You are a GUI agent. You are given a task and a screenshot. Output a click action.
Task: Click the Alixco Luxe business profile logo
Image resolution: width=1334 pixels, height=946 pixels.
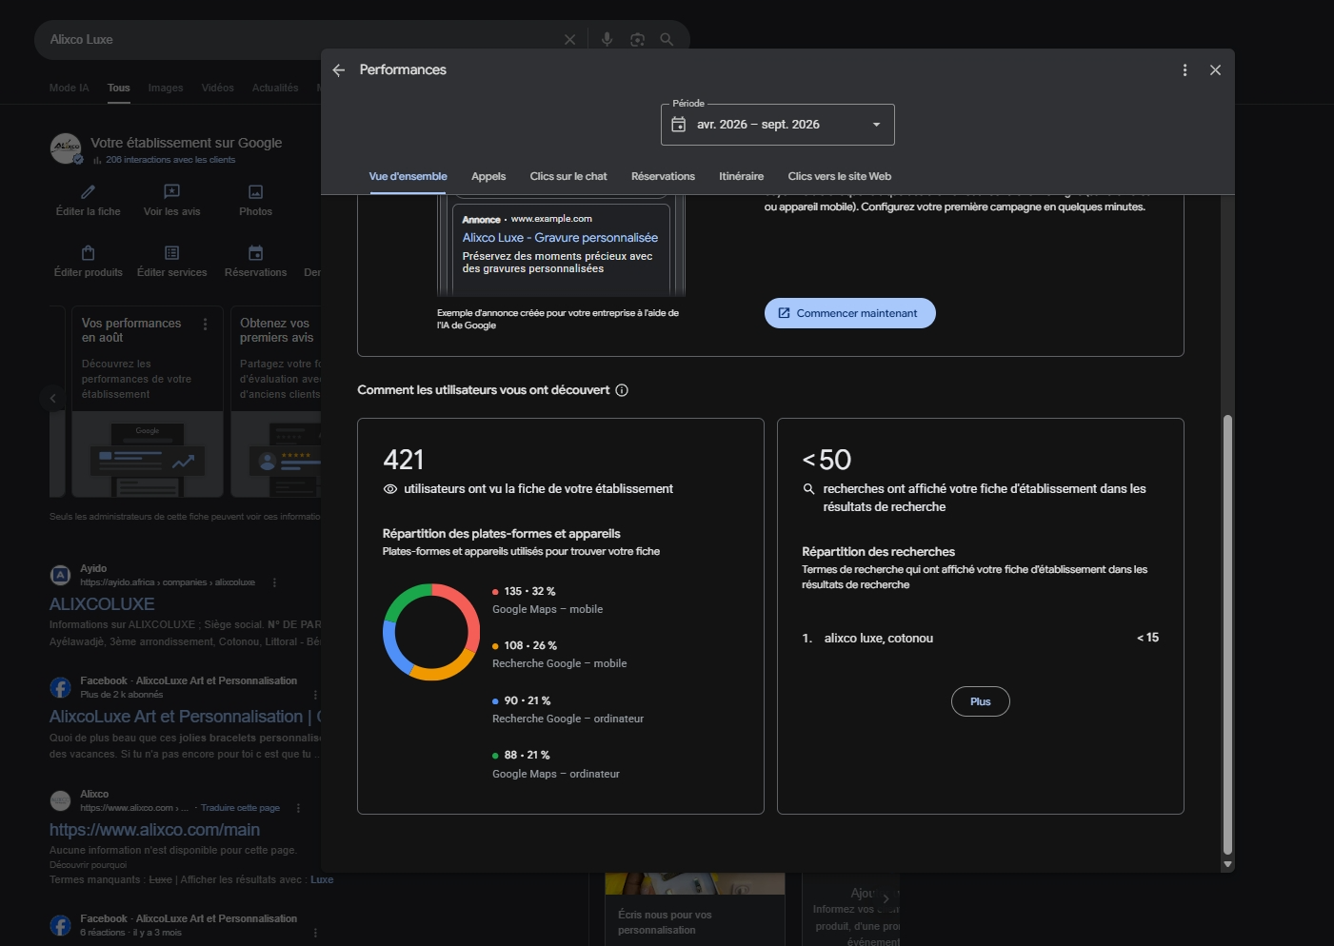pos(66,148)
